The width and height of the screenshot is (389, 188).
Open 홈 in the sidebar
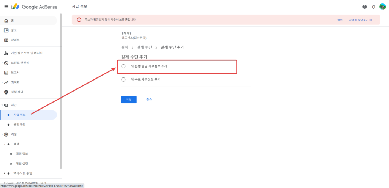pyautogui.click(x=28, y=21)
